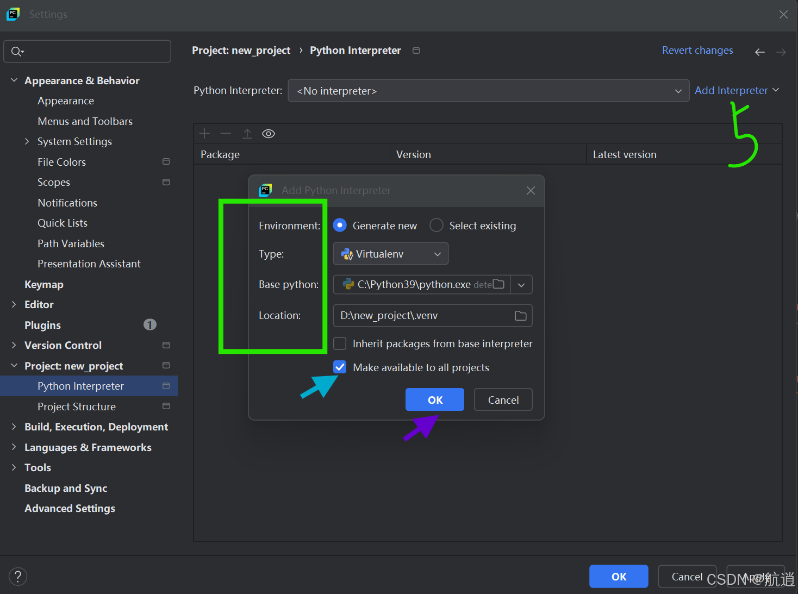Select the Select existing radio button
Viewport: 798px width, 594px height.
pyautogui.click(x=437, y=225)
